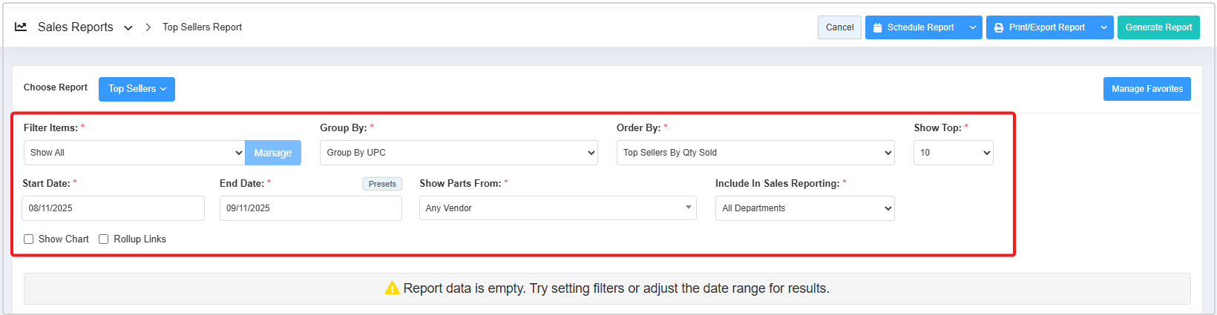Open the Order By dropdown
This screenshot has height=315, width=1217.
pyautogui.click(x=755, y=153)
